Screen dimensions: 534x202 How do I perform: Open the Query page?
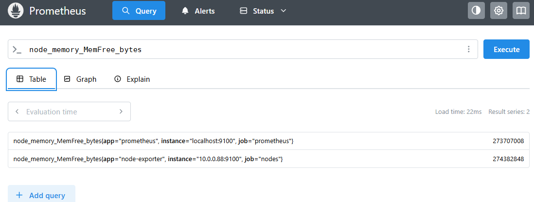pos(139,11)
